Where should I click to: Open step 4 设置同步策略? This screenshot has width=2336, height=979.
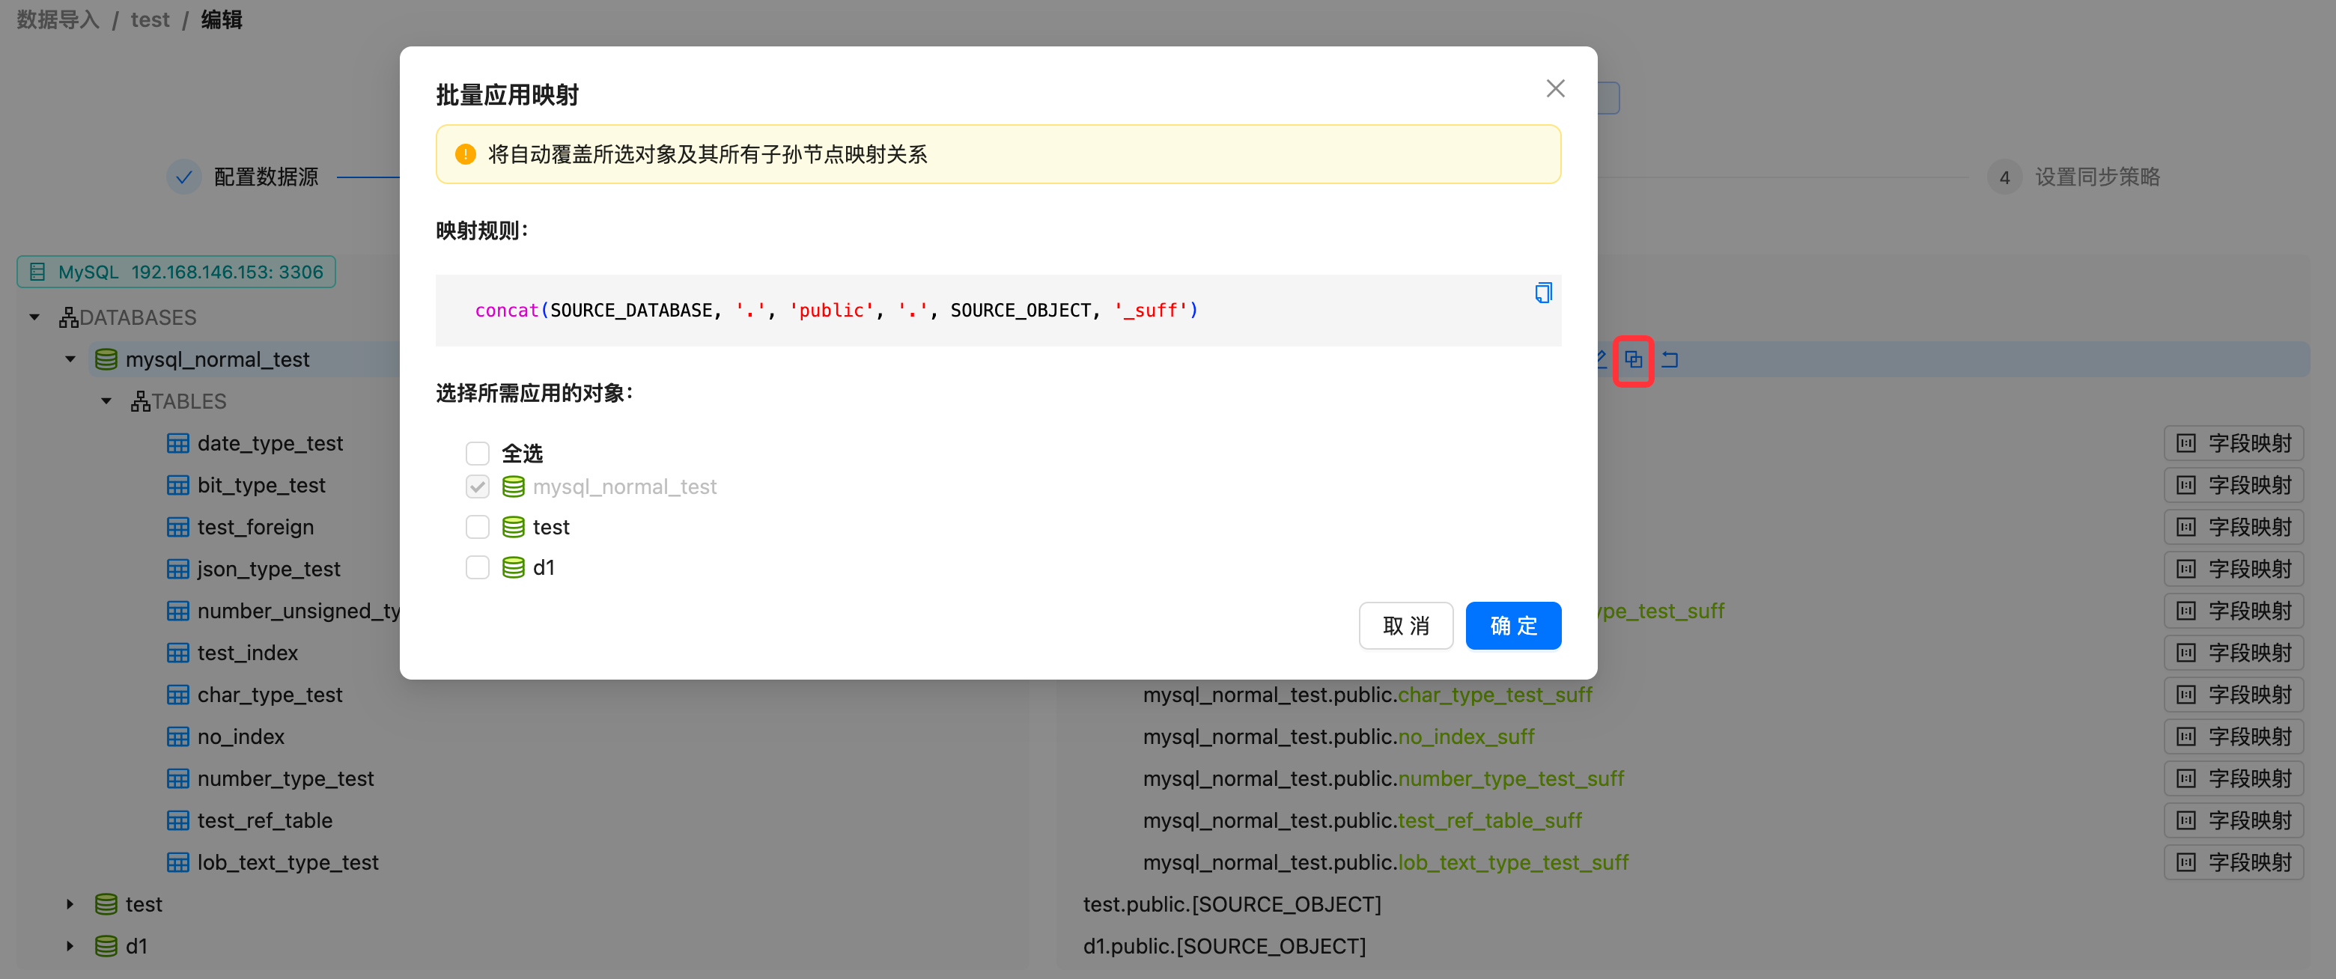pyautogui.click(x=2074, y=177)
